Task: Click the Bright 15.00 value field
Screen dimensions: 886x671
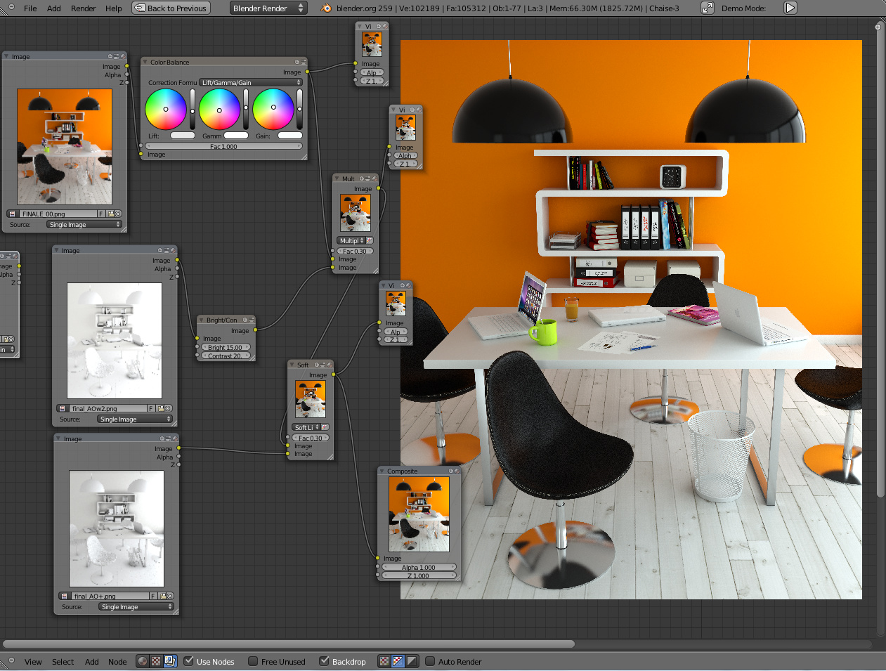Action: click(x=225, y=347)
